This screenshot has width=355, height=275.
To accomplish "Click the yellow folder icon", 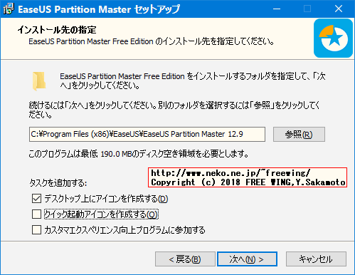I will click(39, 81).
